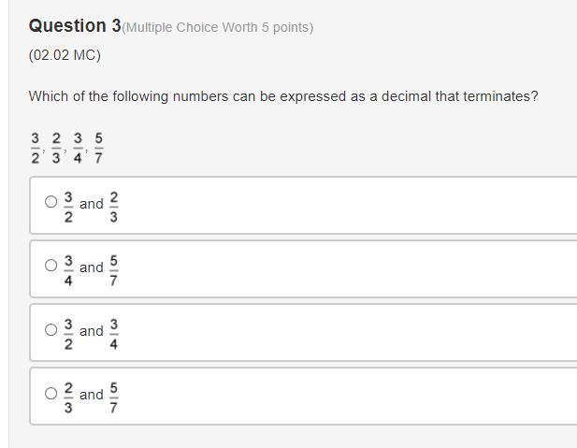The image size is (577, 448).
Task: Click the Question 3 heading
Action: [x=75, y=26]
